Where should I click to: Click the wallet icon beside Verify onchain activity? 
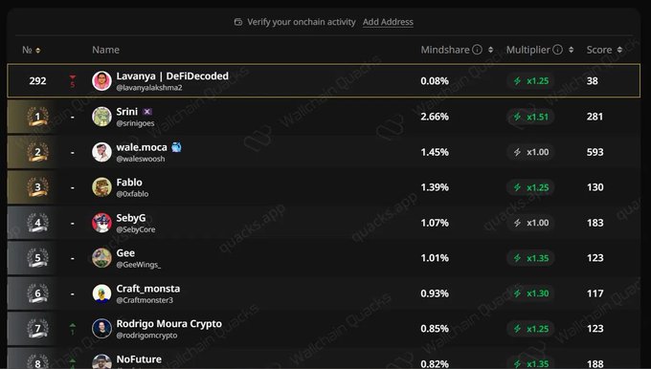(x=237, y=22)
